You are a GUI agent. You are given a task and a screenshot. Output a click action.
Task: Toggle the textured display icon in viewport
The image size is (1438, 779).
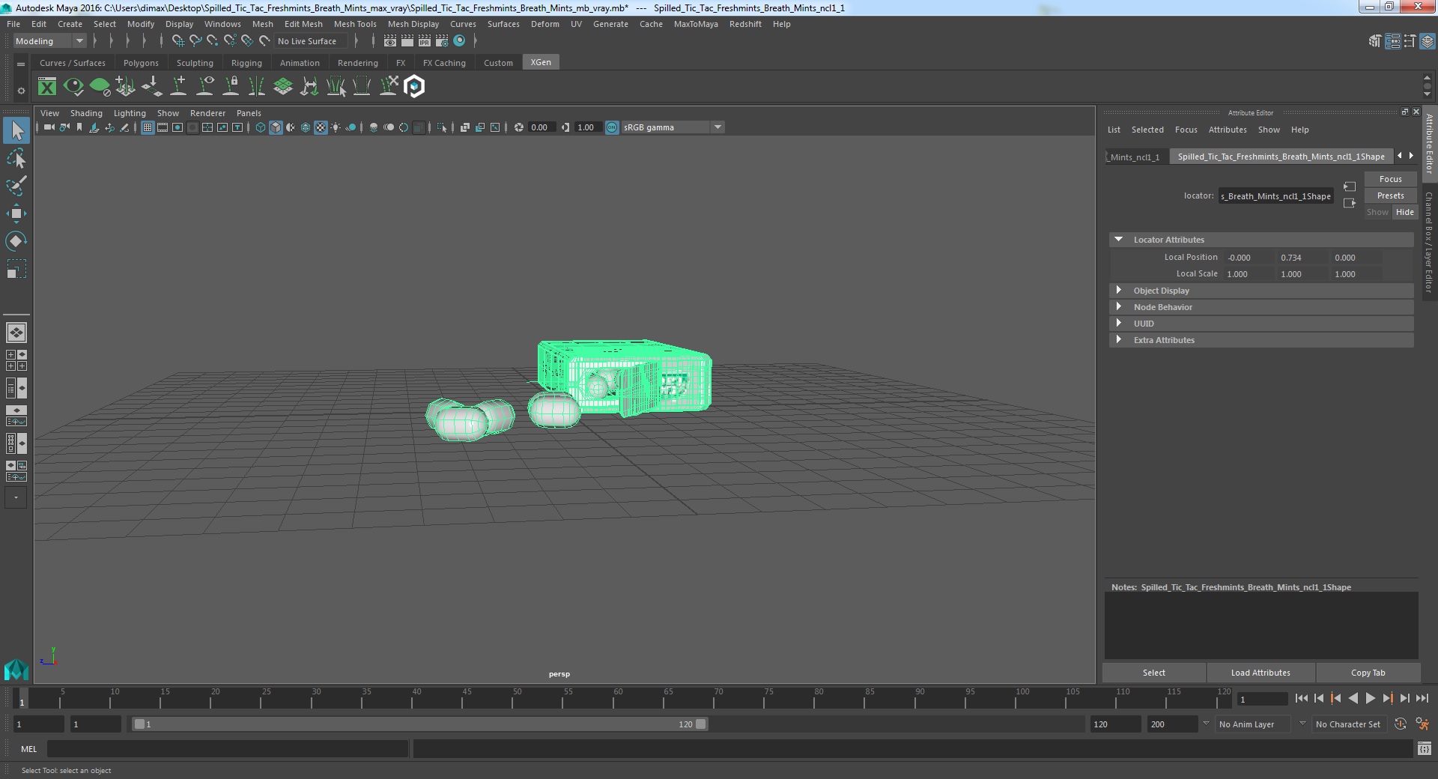(x=321, y=127)
